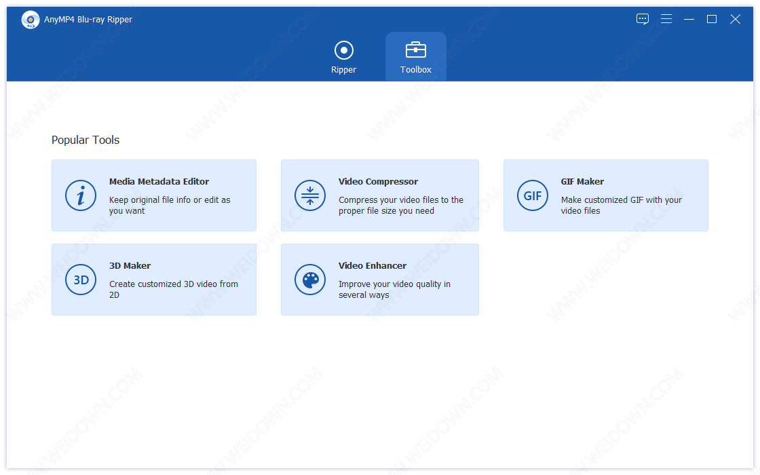Select the Toolbox tab
Viewport: 760px width, 475px height.
click(415, 57)
